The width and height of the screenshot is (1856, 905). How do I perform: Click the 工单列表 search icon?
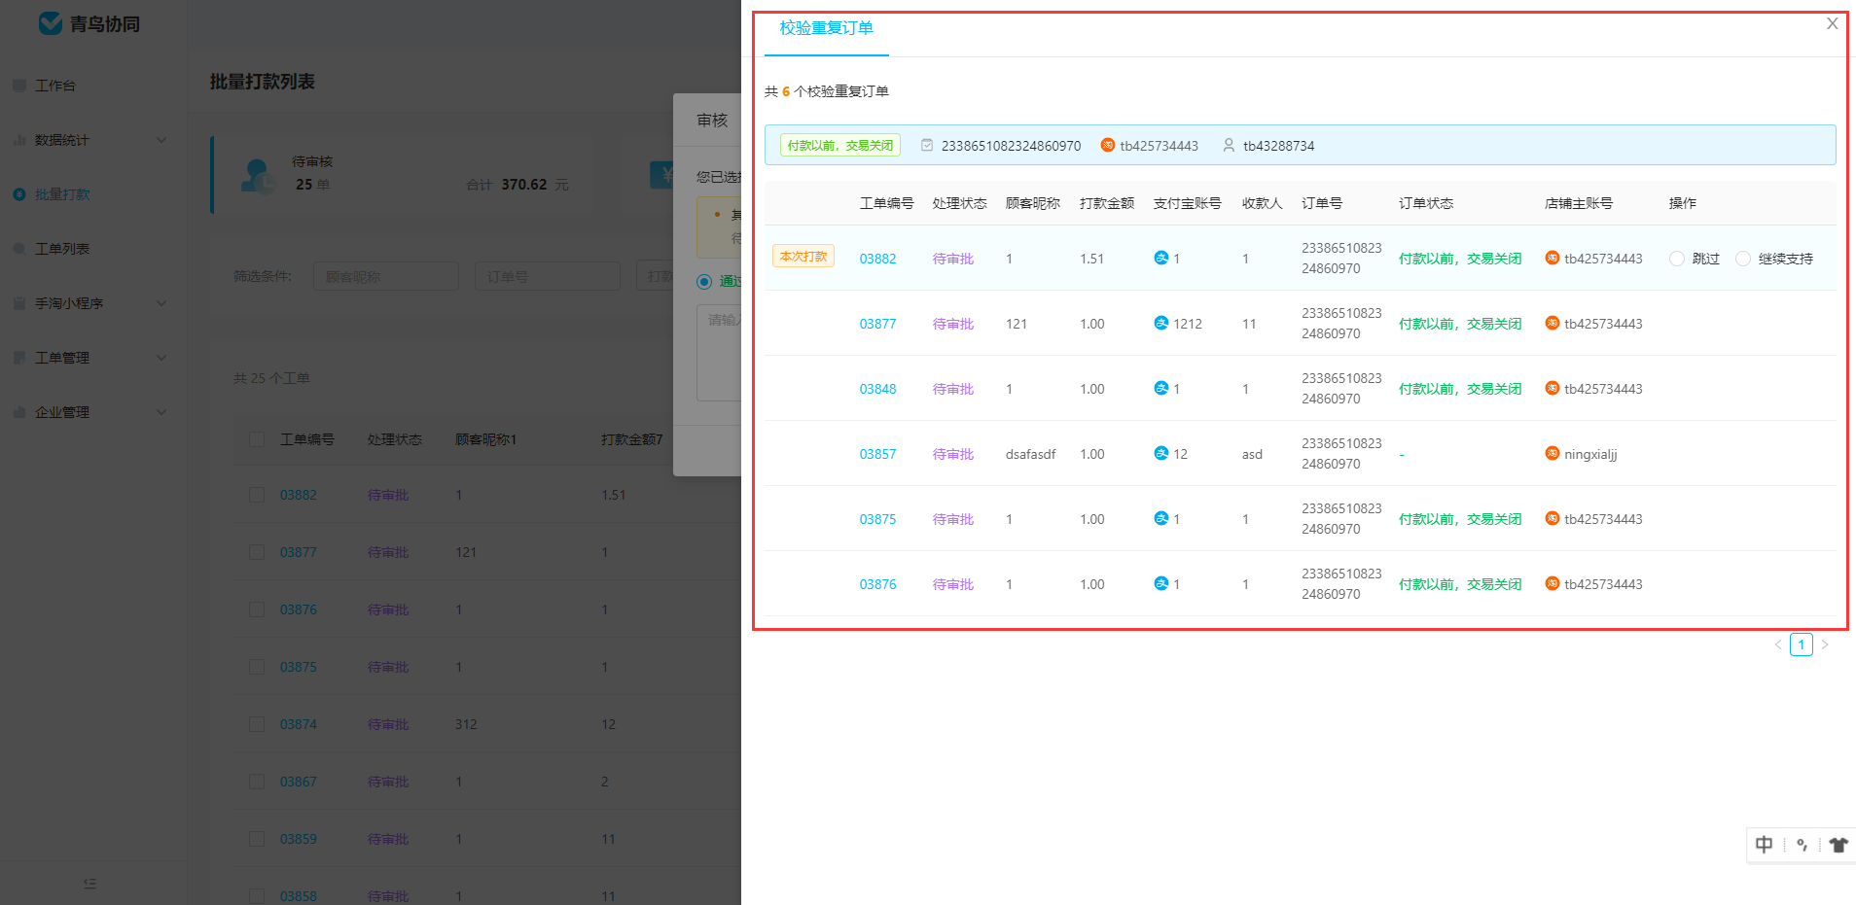pos(19,249)
